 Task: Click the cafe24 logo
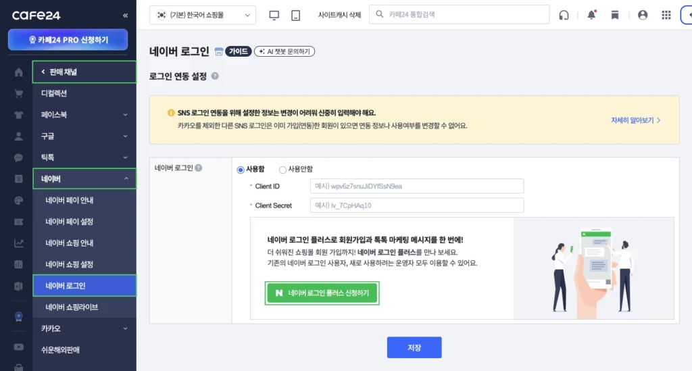(36, 16)
